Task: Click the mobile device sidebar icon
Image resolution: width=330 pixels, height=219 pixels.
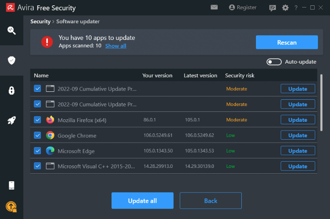Action: click(x=12, y=185)
